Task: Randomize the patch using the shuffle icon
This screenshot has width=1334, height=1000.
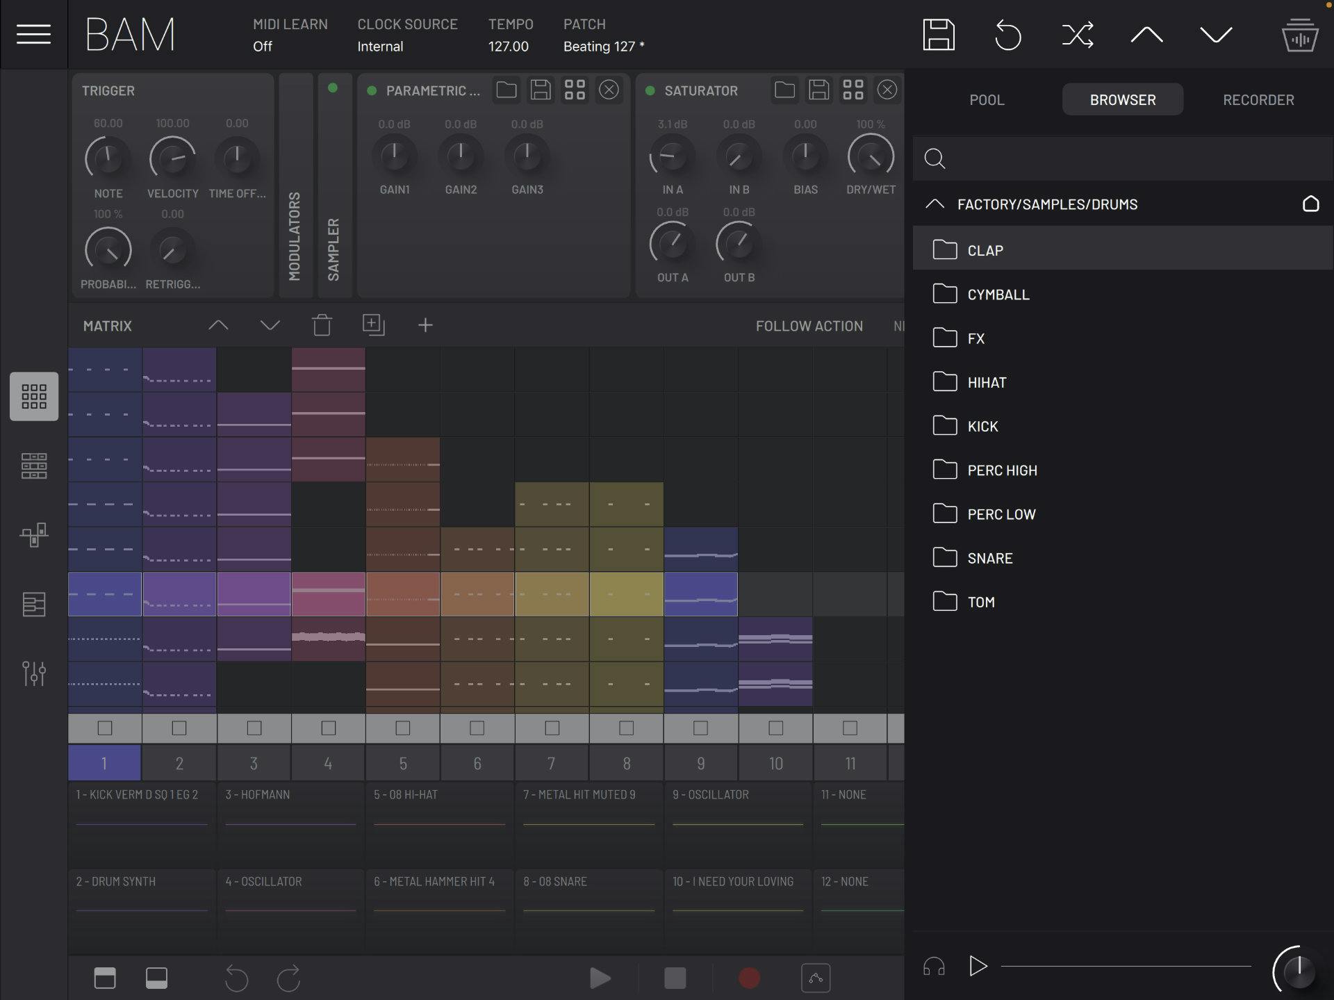Action: tap(1077, 34)
